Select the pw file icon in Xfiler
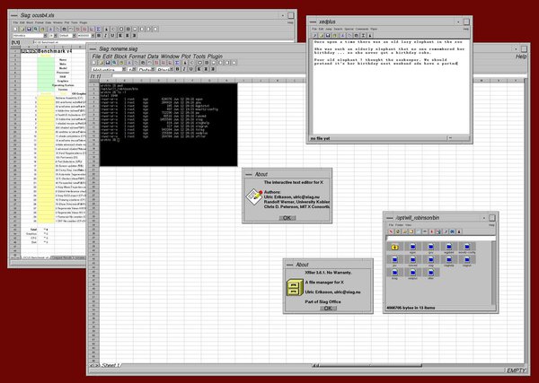This screenshot has height=383, width=539. click(x=395, y=259)
